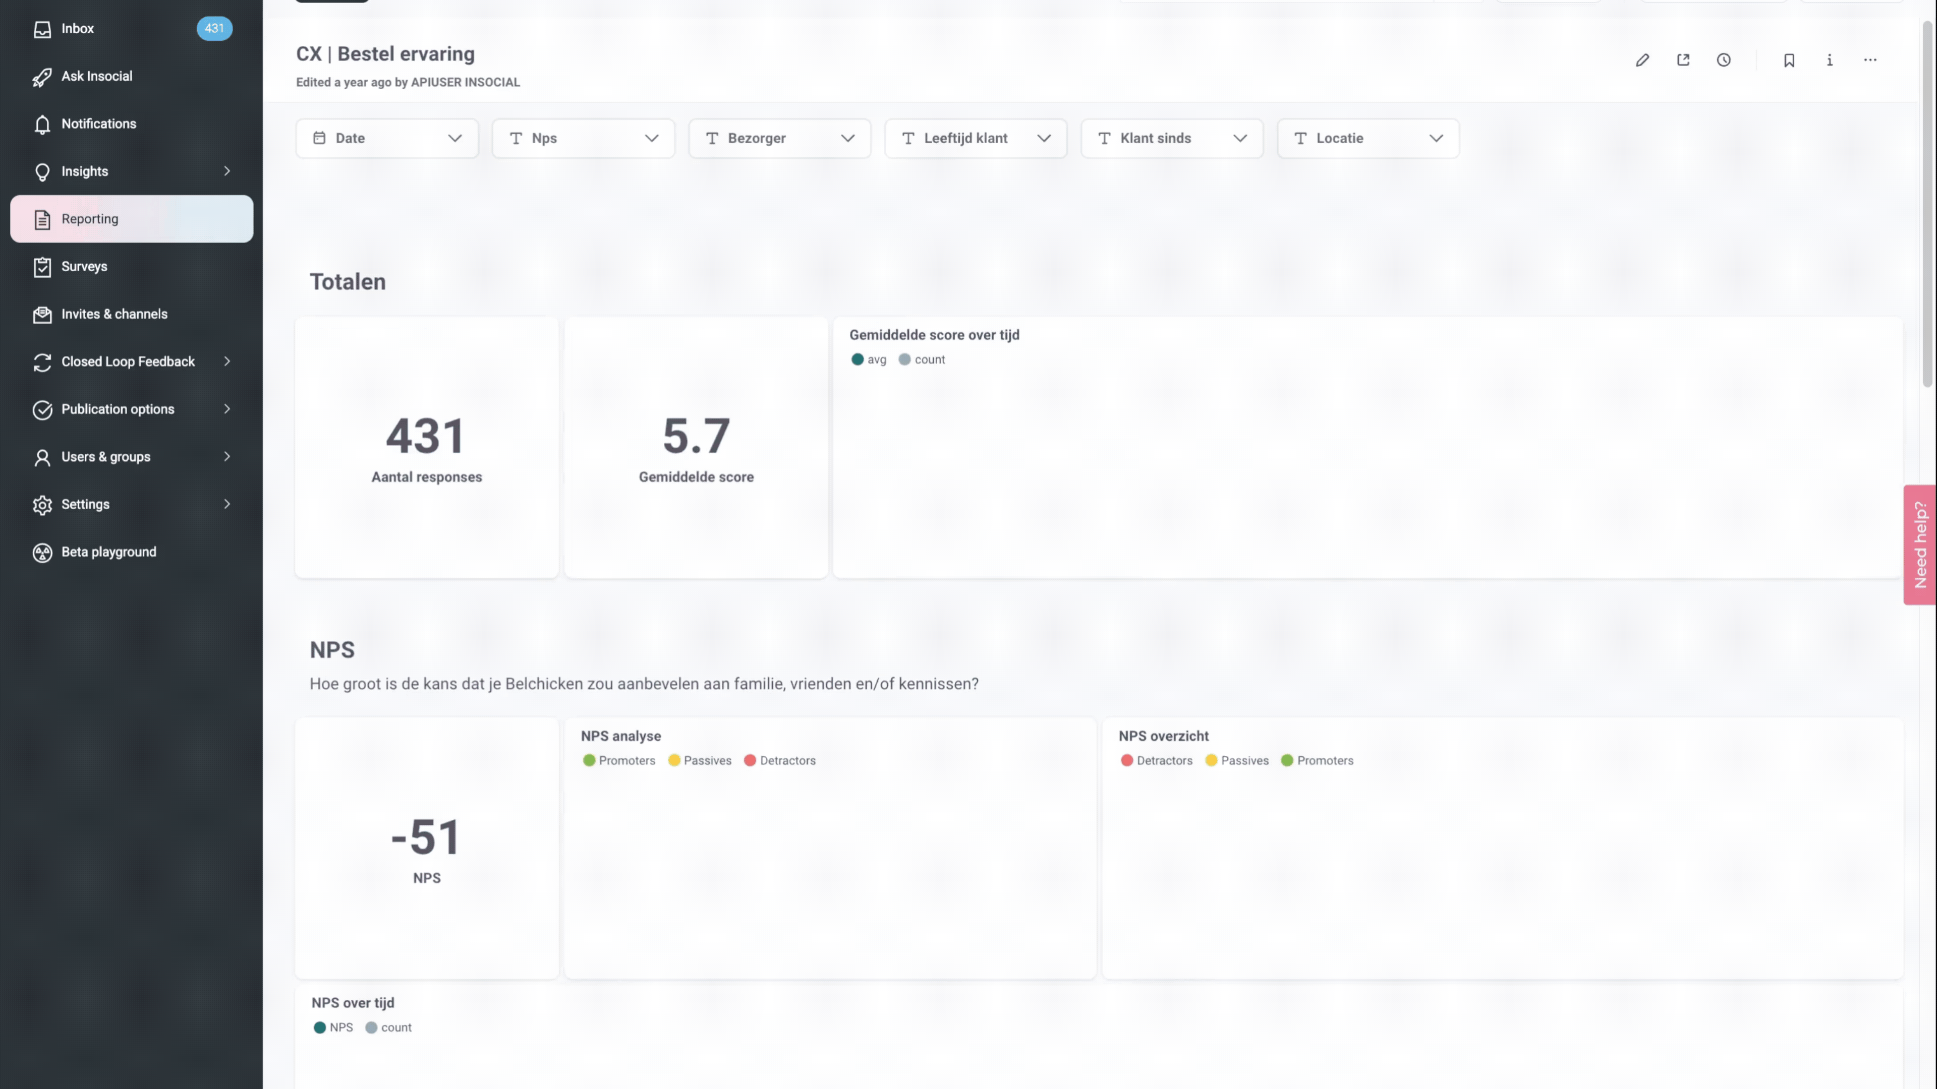1937x1089 pixels.
Task: Open the three-dots more options menu
Action: coord(1870,60)
